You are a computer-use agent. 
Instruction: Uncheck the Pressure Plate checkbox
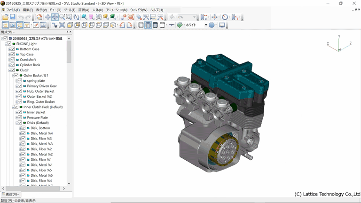point(20,117)
